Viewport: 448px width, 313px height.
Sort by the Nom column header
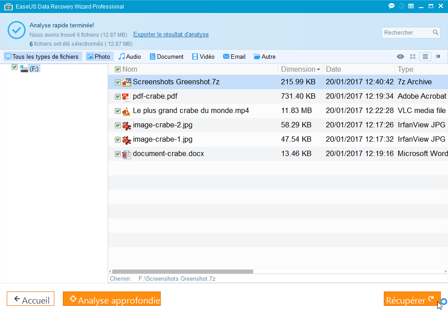(x=130, y=70)
